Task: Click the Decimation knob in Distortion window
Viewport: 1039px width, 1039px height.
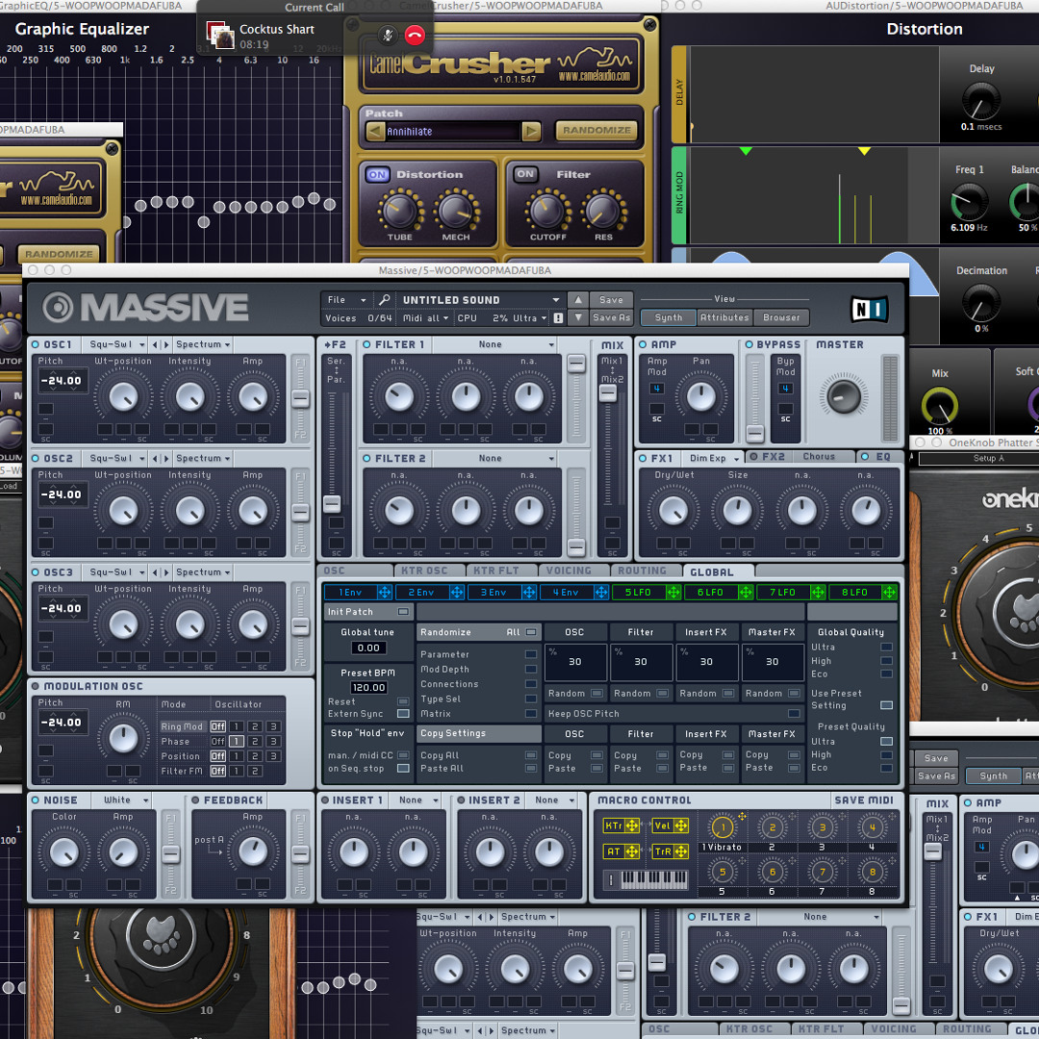Action: [981, 303]
